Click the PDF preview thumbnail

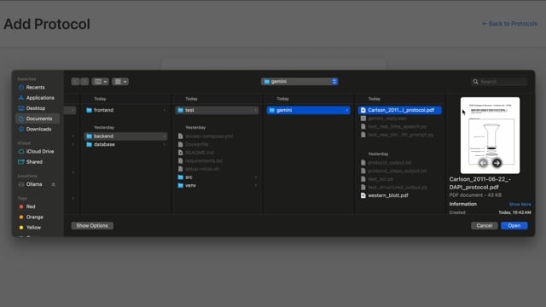tap(490, 136)
